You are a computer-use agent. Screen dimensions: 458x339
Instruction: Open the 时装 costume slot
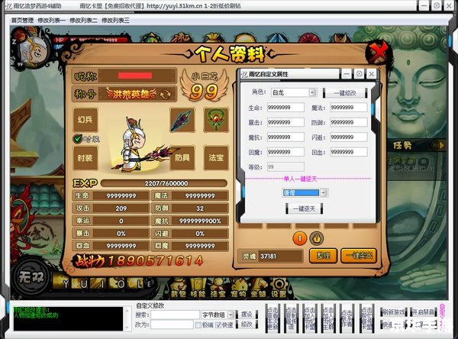85,158
